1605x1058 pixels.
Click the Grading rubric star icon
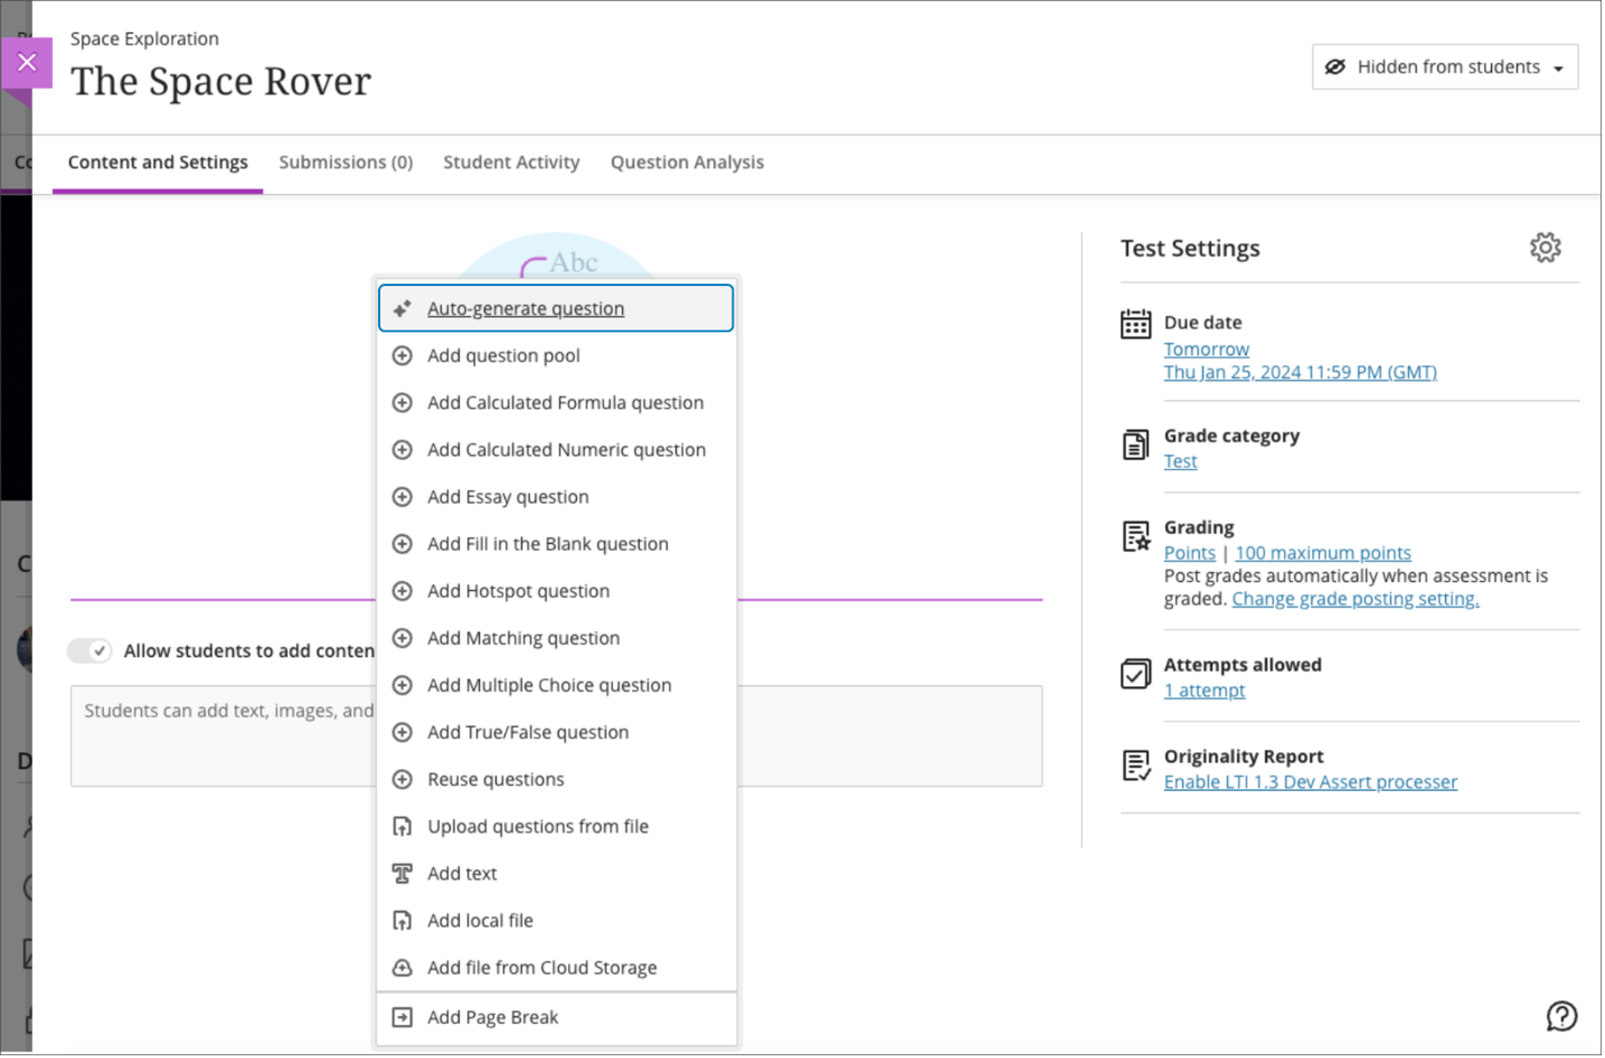point(1136,537)
